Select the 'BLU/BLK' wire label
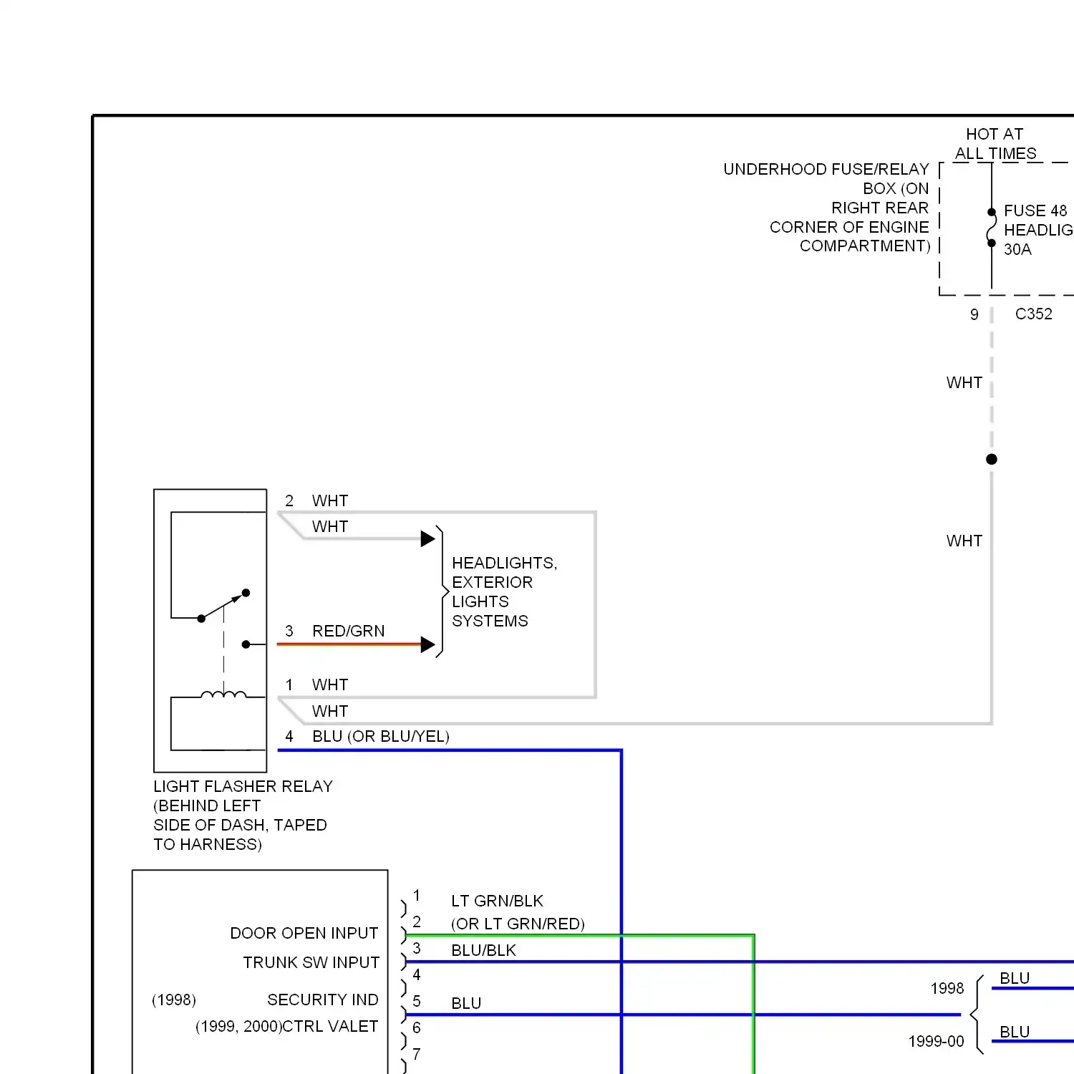Screen dimensions: 1074x1074 [x=483, y=950]
